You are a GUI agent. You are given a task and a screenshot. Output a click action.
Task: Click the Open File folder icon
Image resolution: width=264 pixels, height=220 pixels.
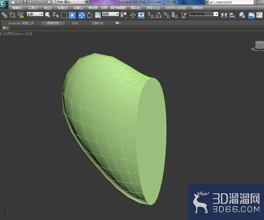19,2
